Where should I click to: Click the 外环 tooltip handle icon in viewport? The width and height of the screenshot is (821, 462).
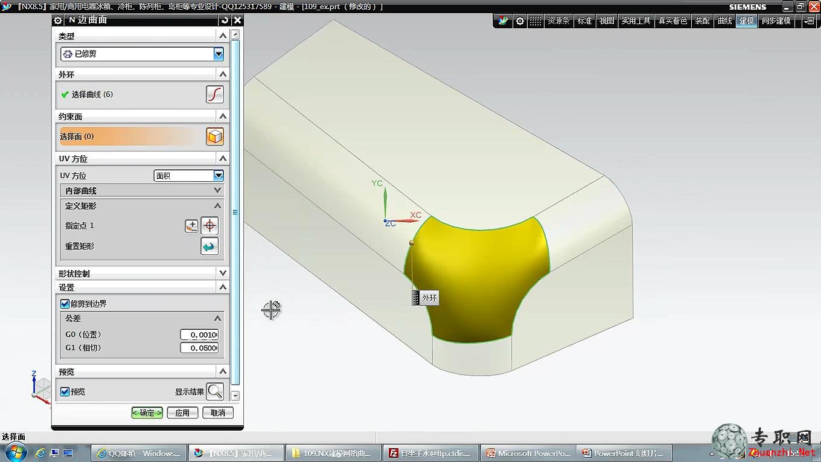pos(416,298)
